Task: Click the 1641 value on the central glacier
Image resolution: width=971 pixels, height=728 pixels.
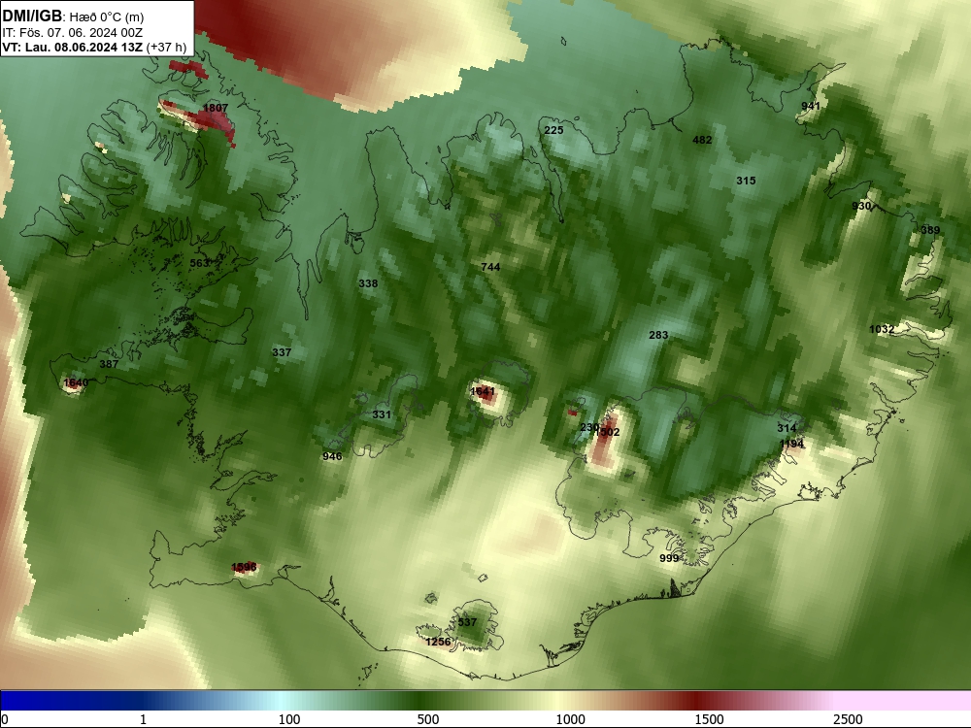Action: click(x=483, y=391)
